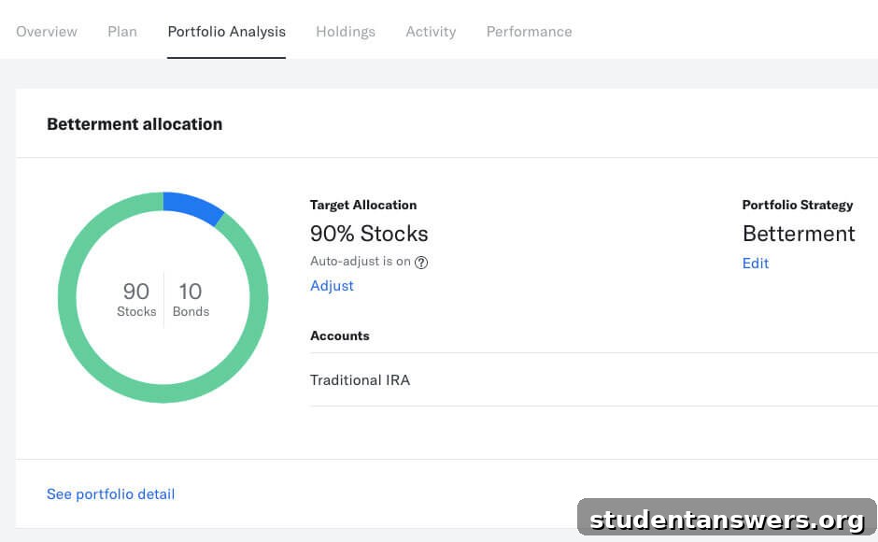Click the blue bonds segment of the donut chart
Viewport: 878px width, 542px height.
pyautogui.click(x=194, y=207)
